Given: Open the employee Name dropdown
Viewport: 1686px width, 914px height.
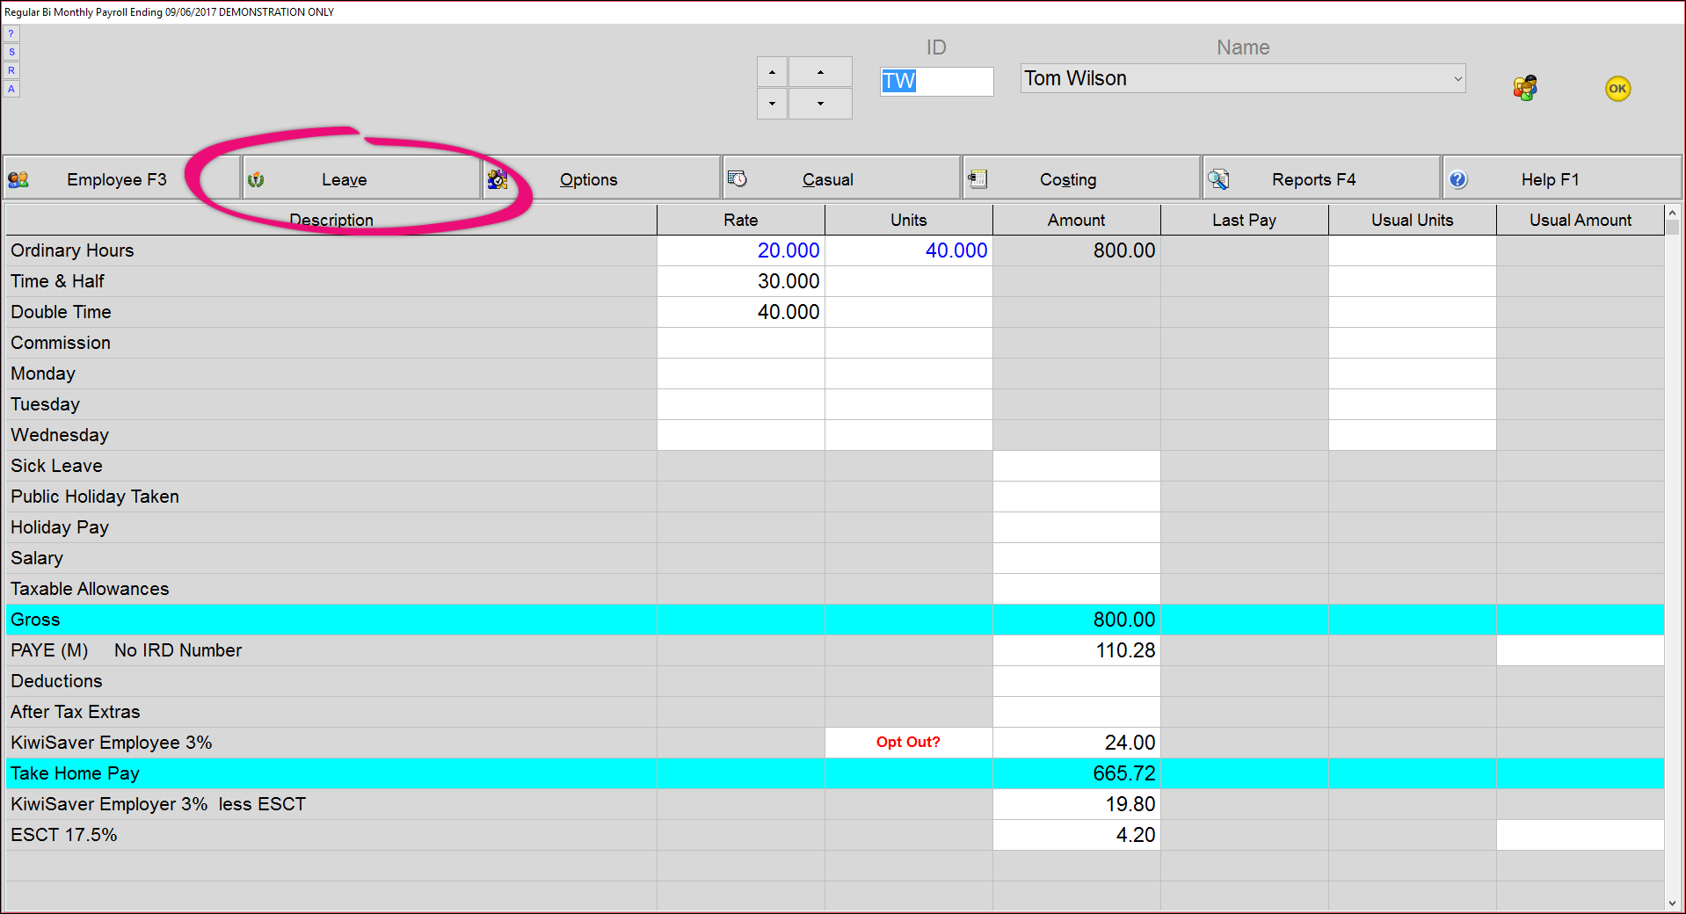Looking at the screenshot, I should [x=1455, y=78].
